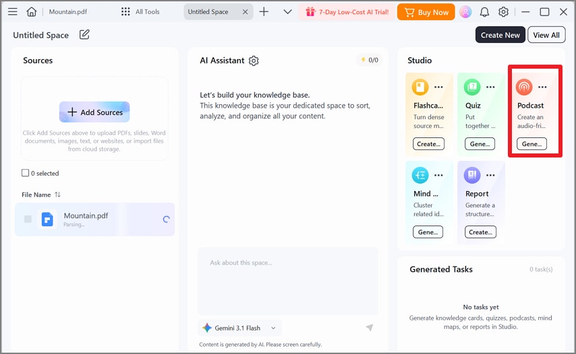Open the hamburger menu
This screenshot has height=354, width=576.
pyautogui.click(x=13, y=11)
